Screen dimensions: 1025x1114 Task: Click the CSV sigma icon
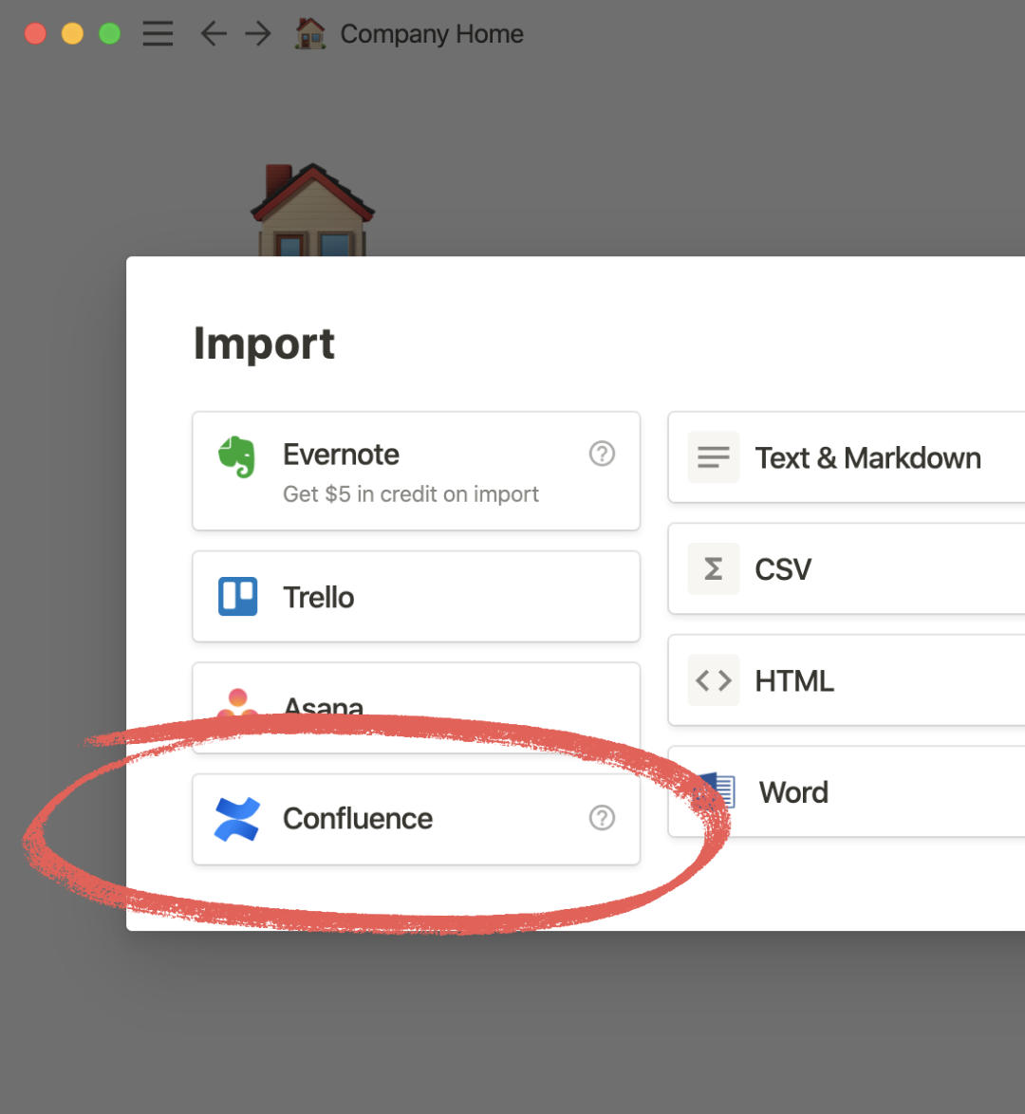[714, 569]
